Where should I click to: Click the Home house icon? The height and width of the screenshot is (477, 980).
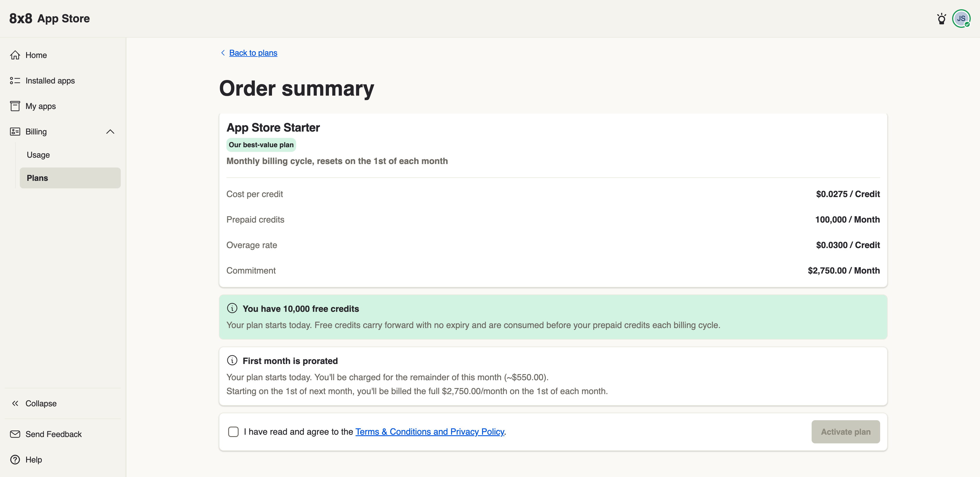tap(15, 55)
